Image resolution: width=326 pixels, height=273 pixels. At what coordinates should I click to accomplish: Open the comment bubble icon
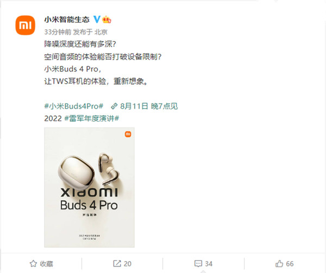[x=198, y=264]
